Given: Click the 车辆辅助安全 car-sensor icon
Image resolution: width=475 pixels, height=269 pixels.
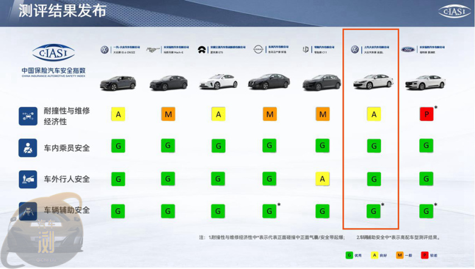Looking at the screenshot, I should click(x=28, y=211).
